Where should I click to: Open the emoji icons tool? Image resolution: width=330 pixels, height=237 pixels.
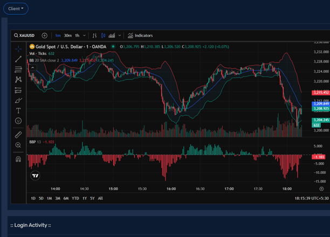[18, 121]
